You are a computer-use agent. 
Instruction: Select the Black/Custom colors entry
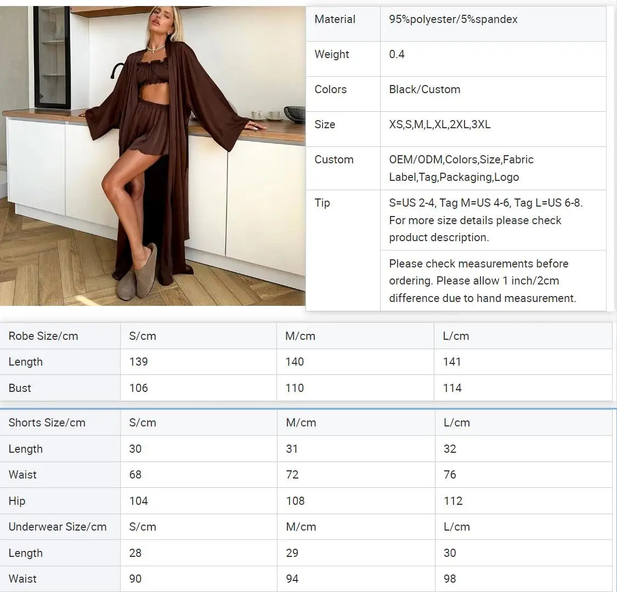click(424, 89)
